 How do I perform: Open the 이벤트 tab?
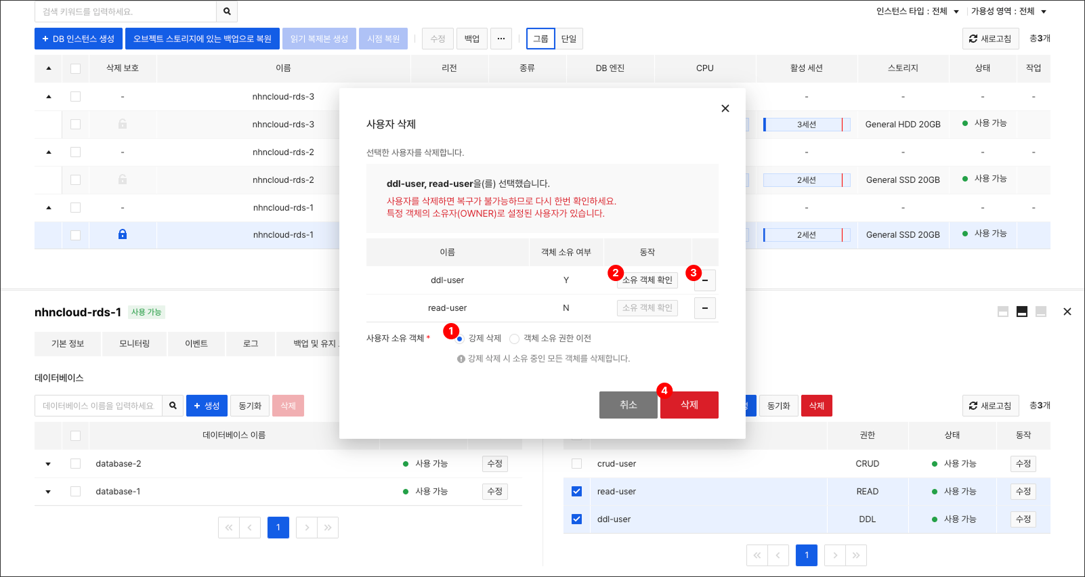pos(196,344)
